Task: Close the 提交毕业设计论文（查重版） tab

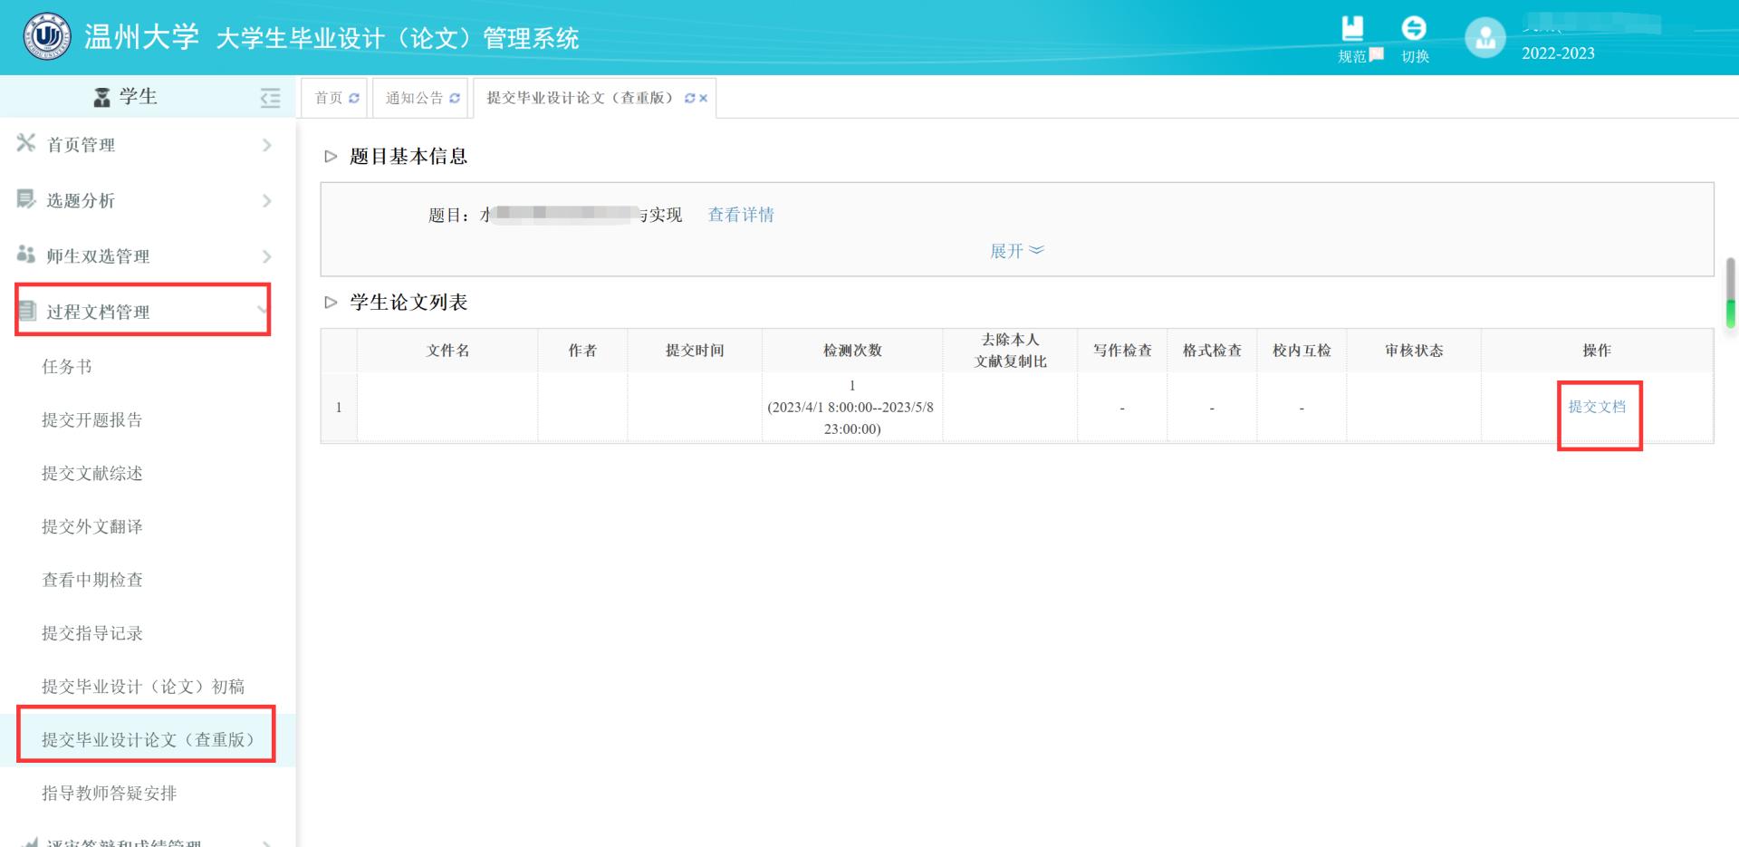Action: [704, 99]
